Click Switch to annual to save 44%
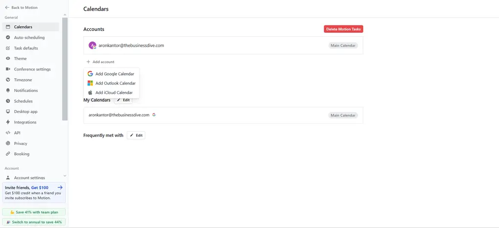The width and height of the screenshot is (499, 228). point(34,222)
